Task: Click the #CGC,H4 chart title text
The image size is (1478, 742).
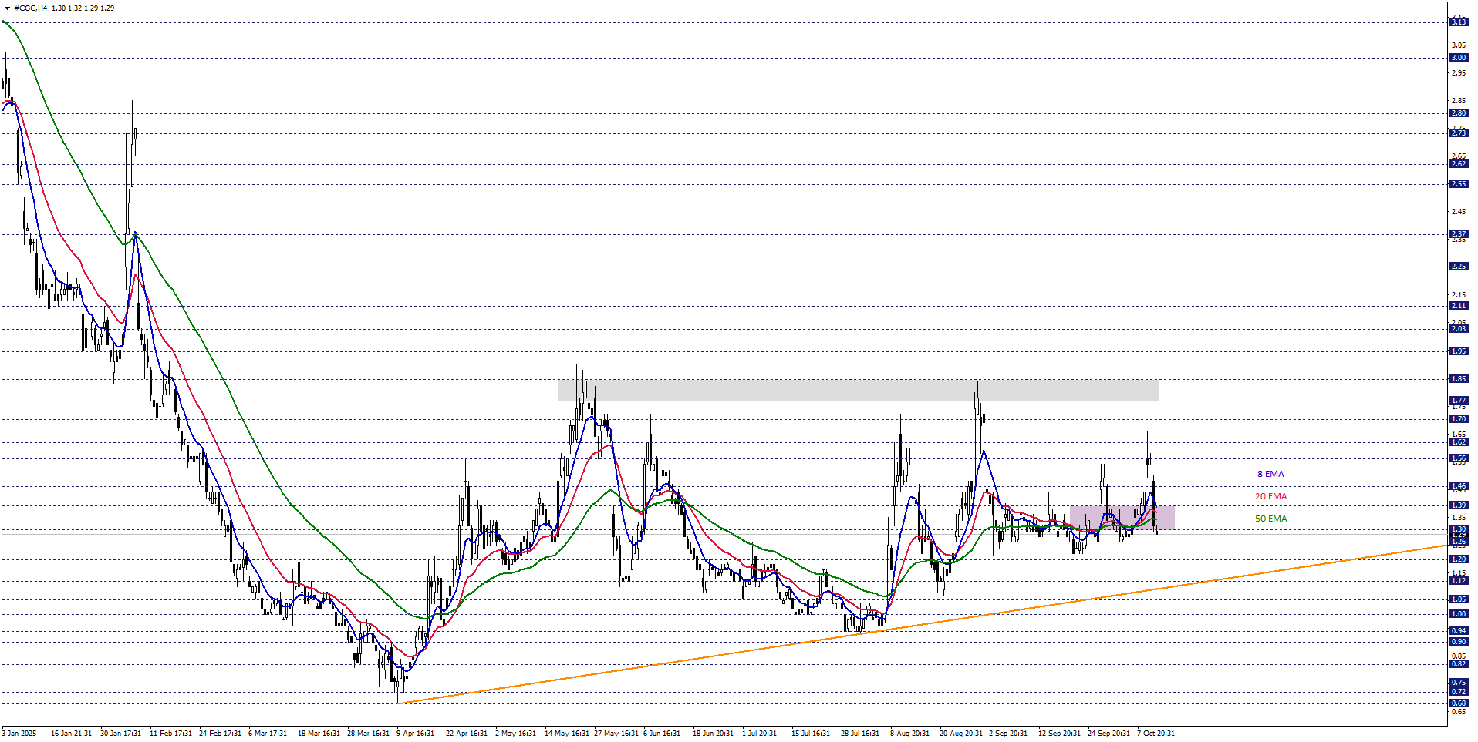Action: tap(30, 8)
